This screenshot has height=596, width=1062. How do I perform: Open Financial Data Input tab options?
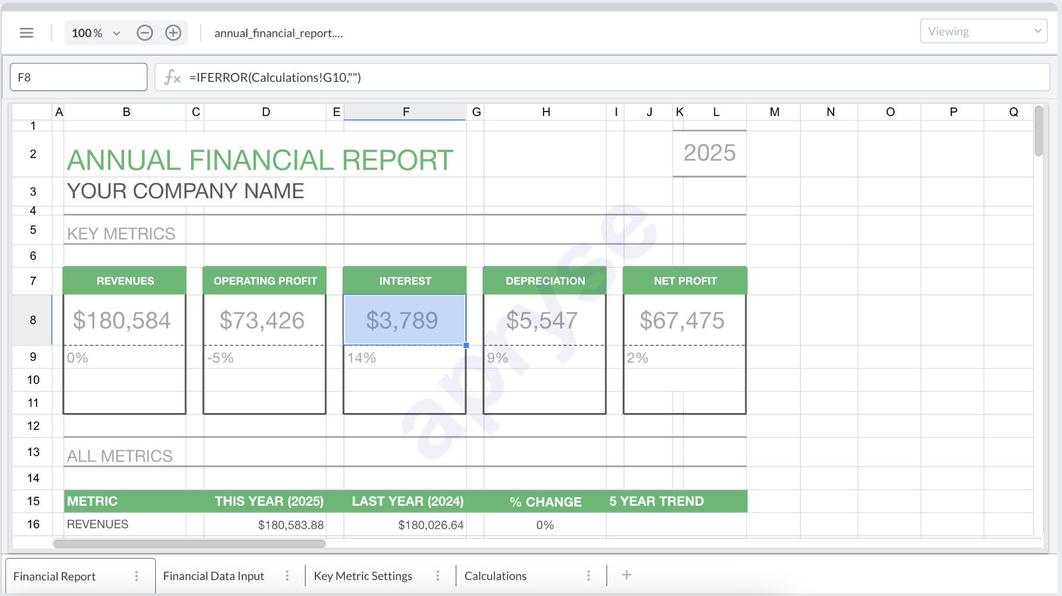coord(287,576)
